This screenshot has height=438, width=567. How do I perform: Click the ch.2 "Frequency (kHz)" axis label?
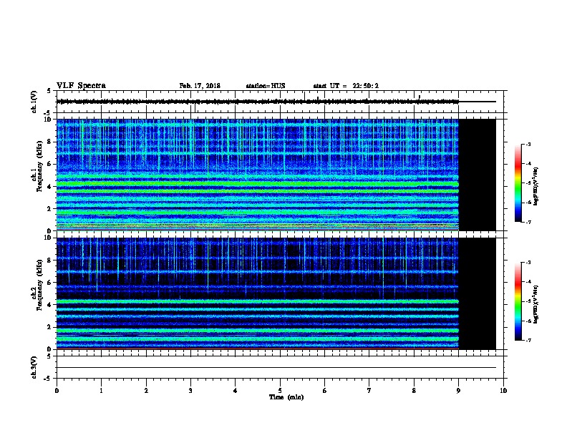(39, 285)
